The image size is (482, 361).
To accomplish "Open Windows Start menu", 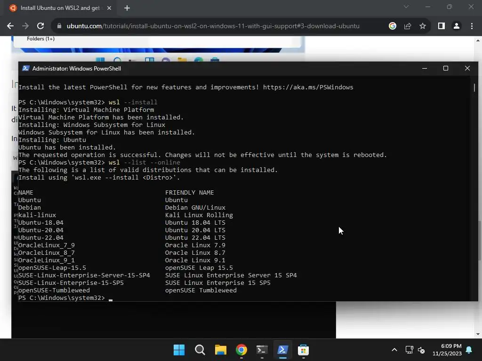I will tap(179, 350).
